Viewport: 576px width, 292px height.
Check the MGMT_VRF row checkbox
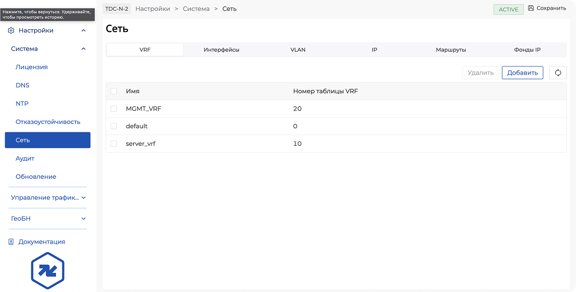point(114,109)
